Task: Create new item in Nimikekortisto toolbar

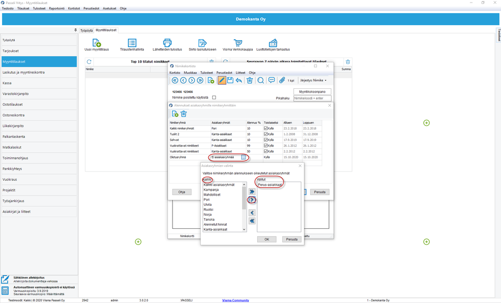Action: pyautogui.click(x=211, y=80)
